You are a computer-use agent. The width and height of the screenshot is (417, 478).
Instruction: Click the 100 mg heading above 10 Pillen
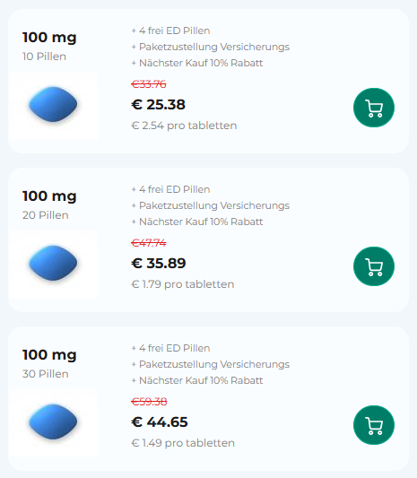(x=49, y=38)
